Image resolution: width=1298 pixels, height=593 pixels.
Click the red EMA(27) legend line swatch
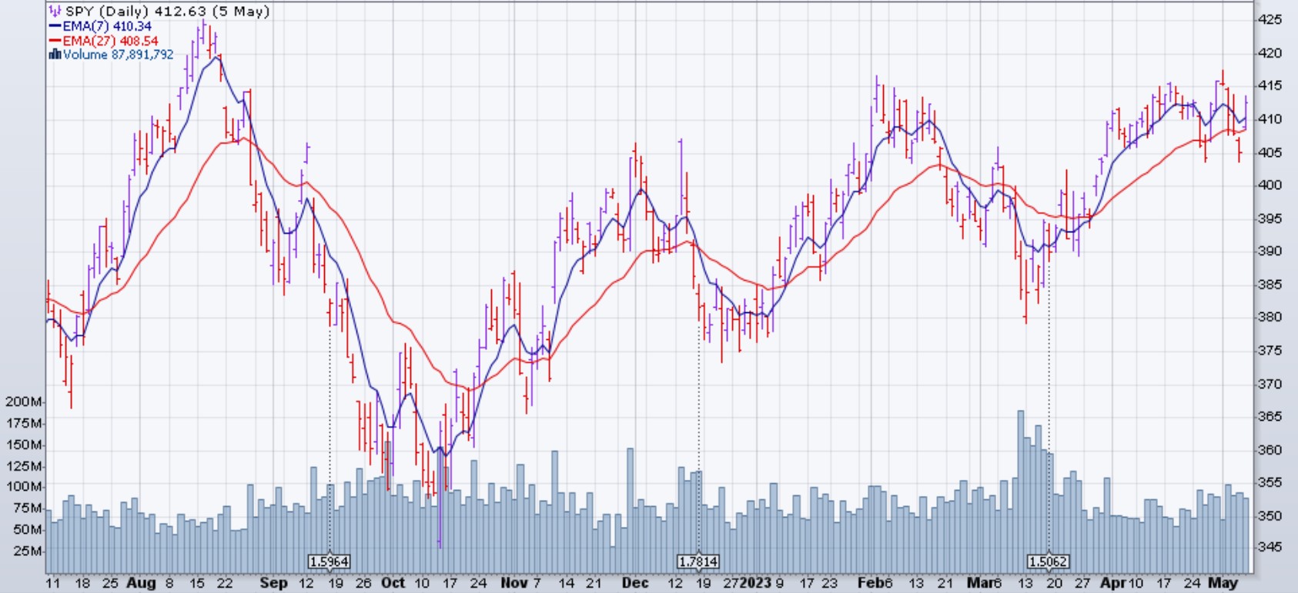[55, 41]
